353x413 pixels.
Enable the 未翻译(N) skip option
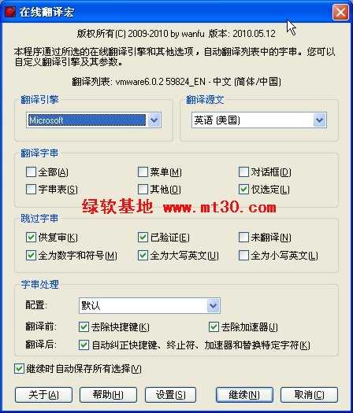tap(243, 238)
